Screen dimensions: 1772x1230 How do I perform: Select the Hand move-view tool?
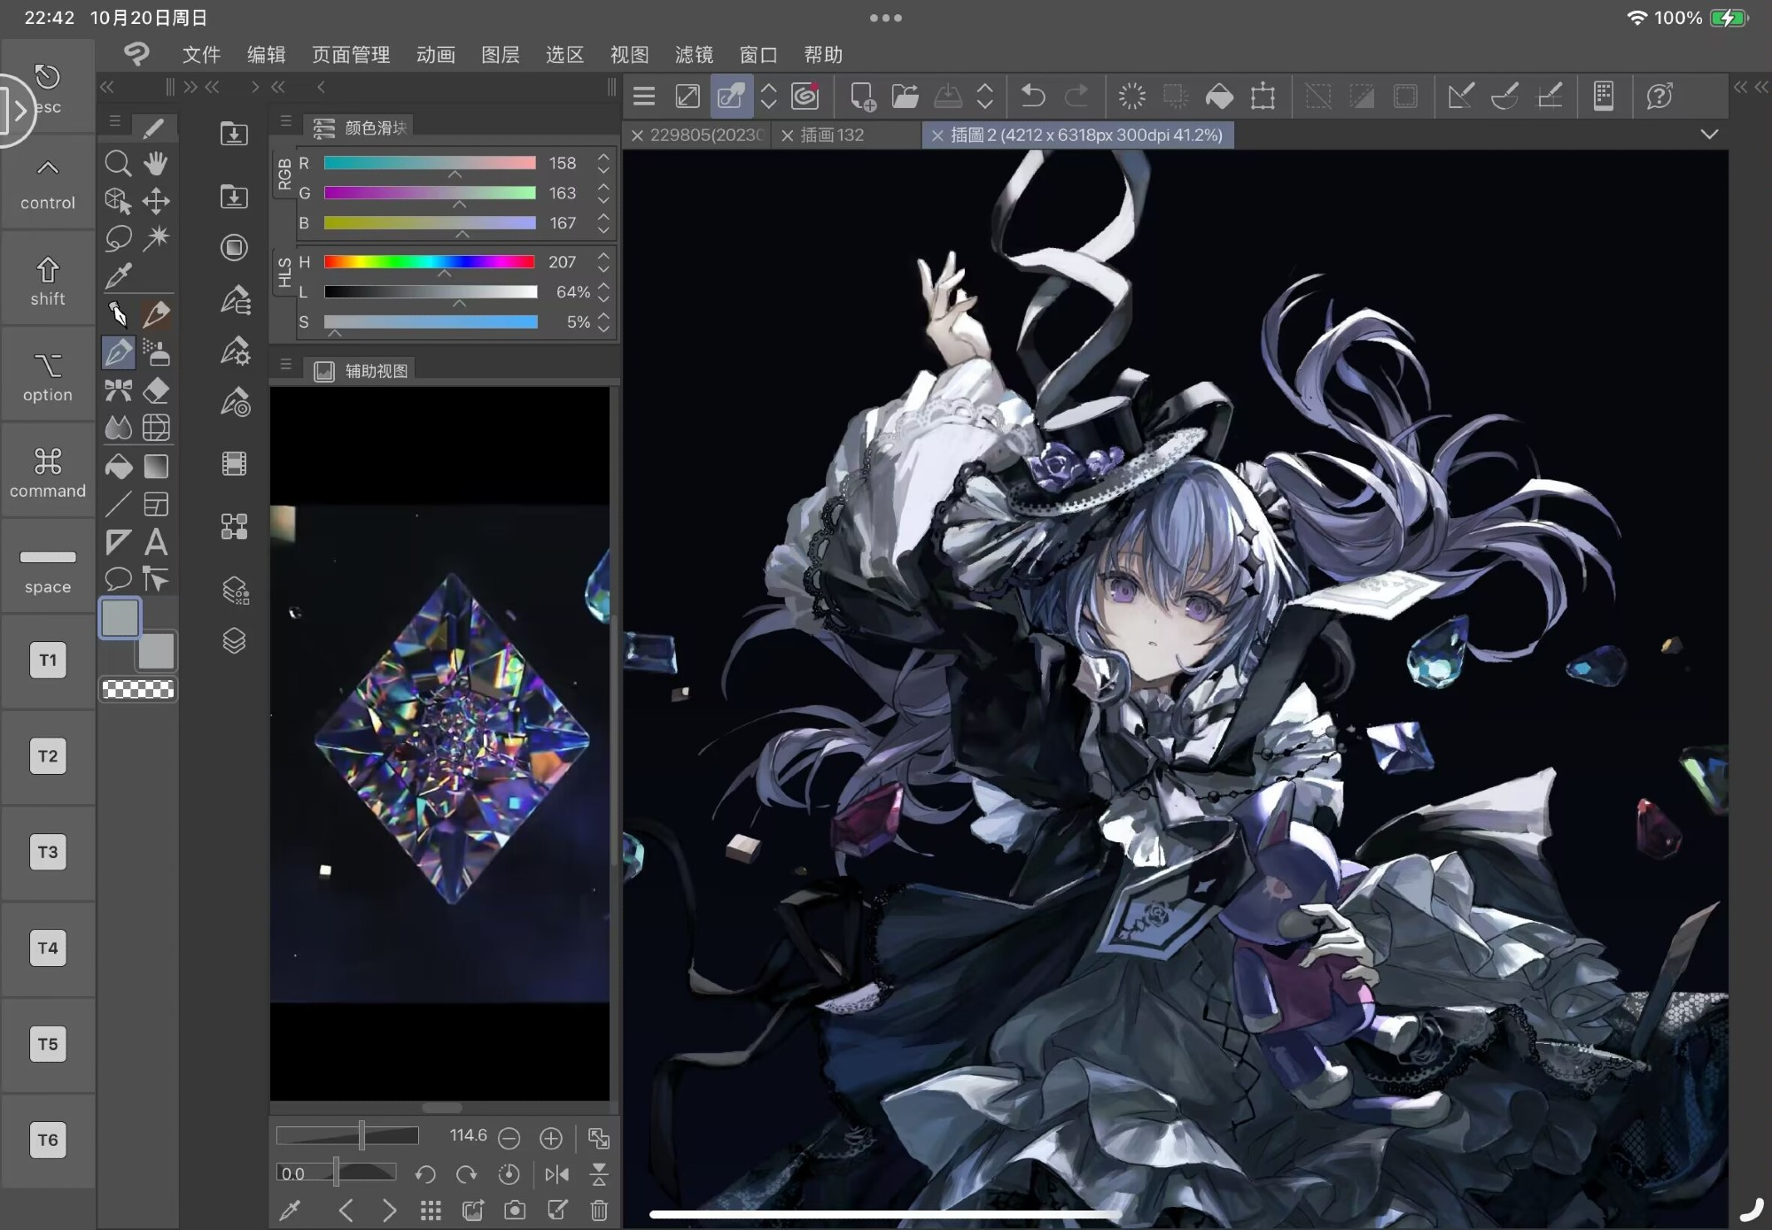click(156, 164)
